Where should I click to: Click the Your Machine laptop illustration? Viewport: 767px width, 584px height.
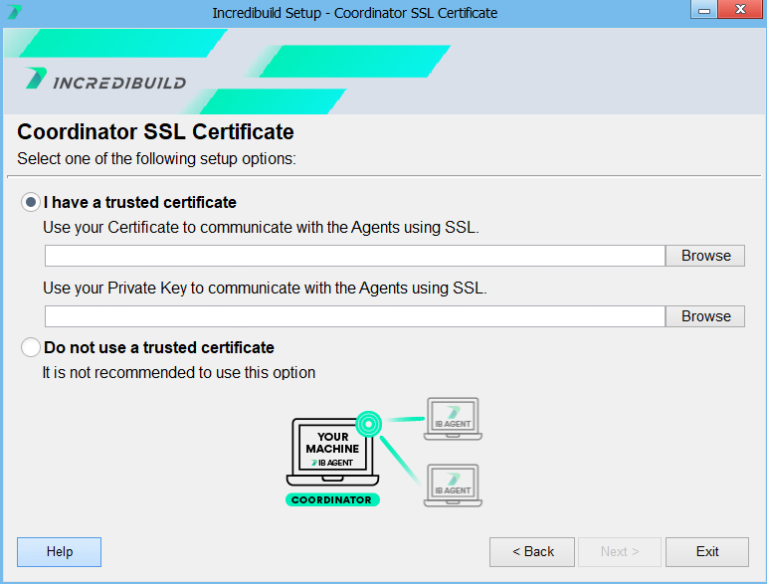[x=331, y=450]
